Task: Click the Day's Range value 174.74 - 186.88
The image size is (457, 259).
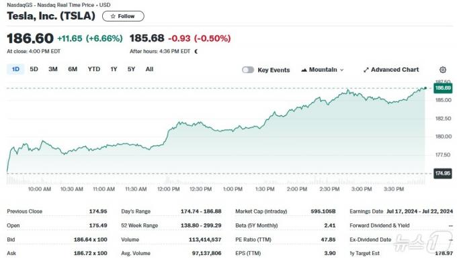Action: (x=201, y=211)
